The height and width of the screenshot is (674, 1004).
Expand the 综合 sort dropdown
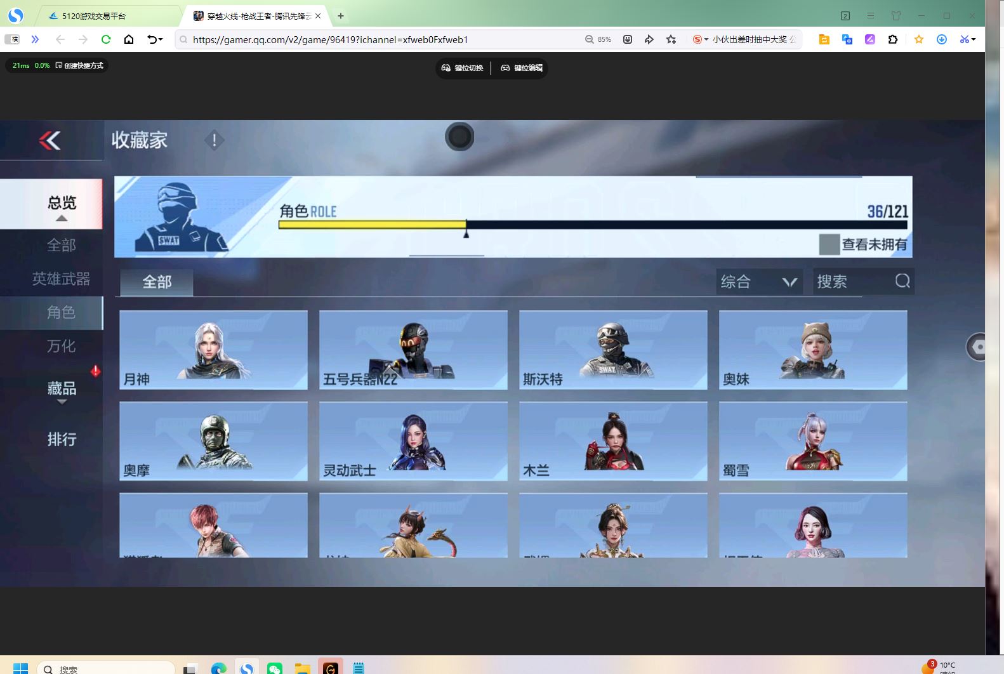pyautogui.click(x=759, y=281)
